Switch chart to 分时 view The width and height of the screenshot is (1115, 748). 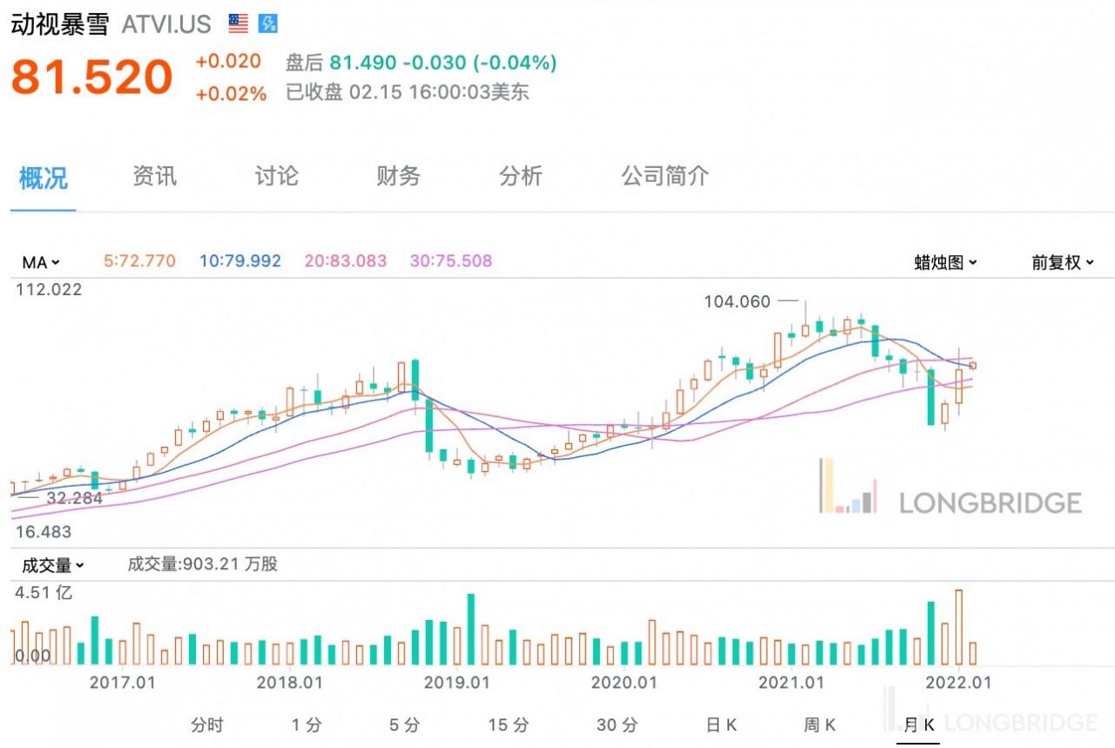(207, 724)
